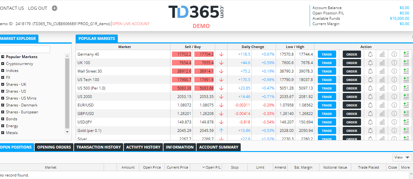Open the Account Summary tab

219,147
